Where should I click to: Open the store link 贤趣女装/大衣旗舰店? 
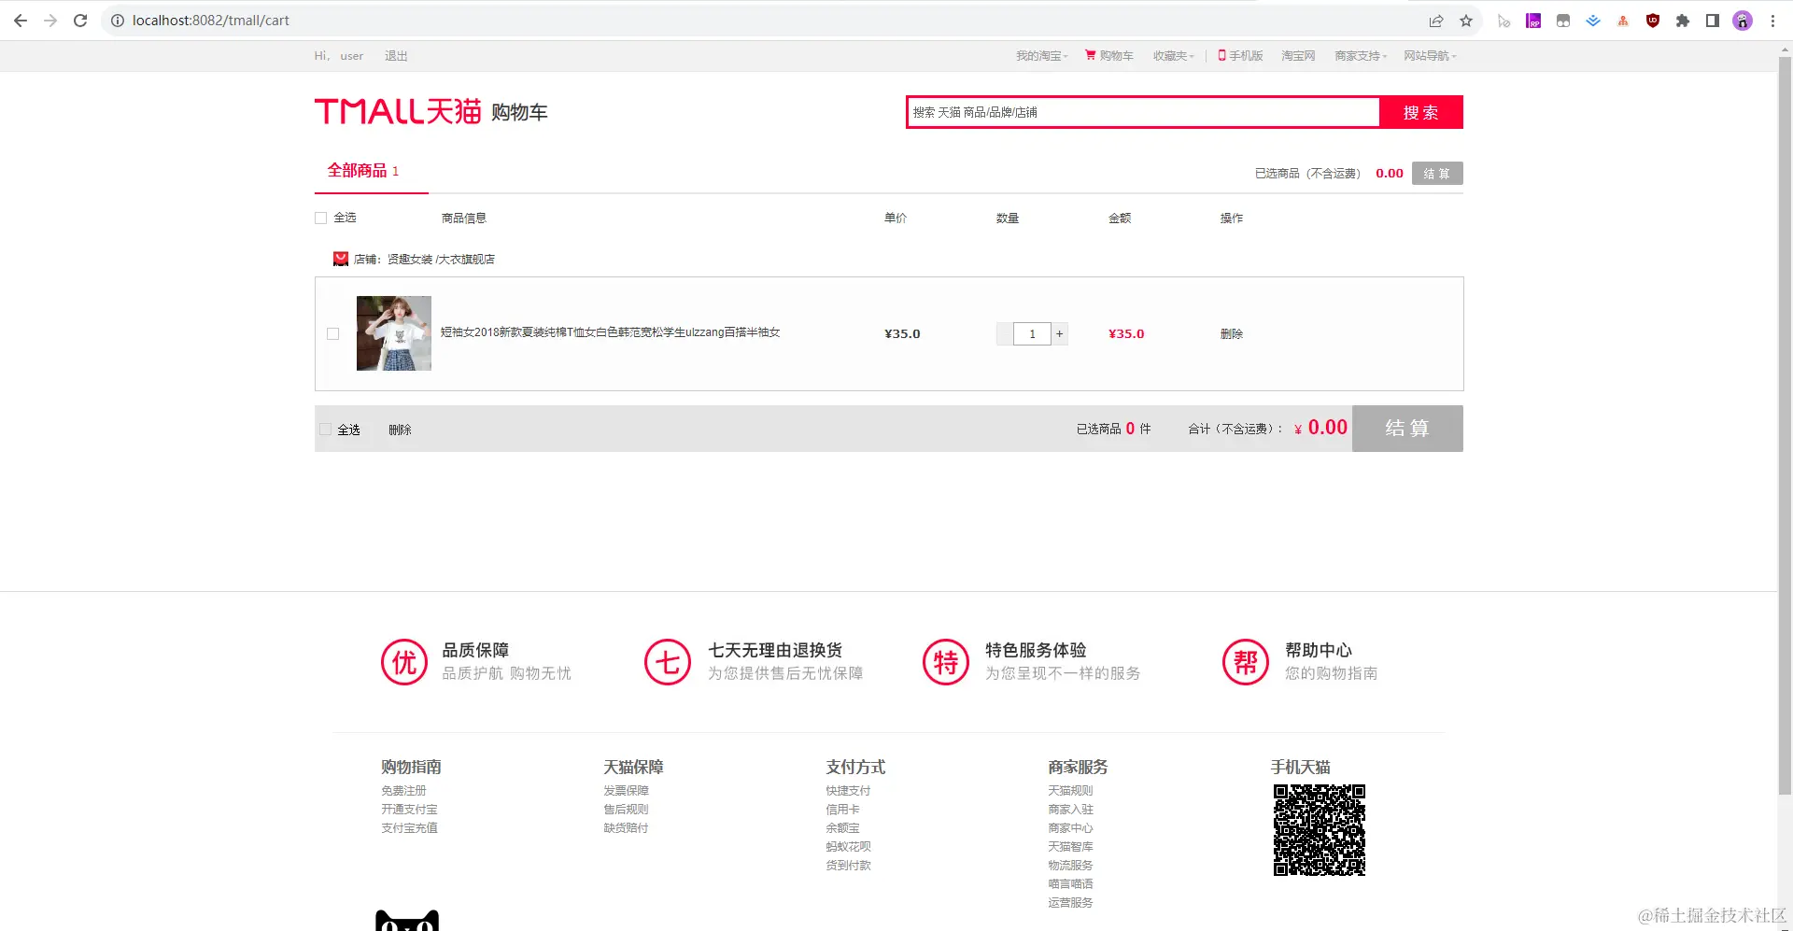441,259
